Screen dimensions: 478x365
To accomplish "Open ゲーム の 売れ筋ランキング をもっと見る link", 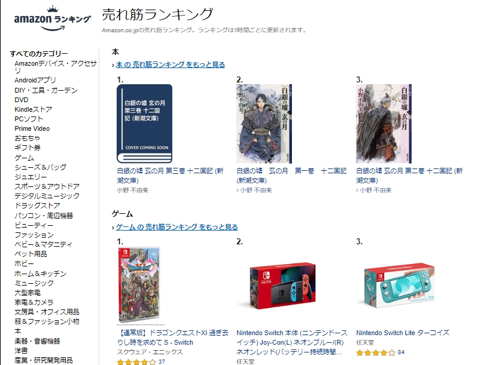I will [177, 227].
